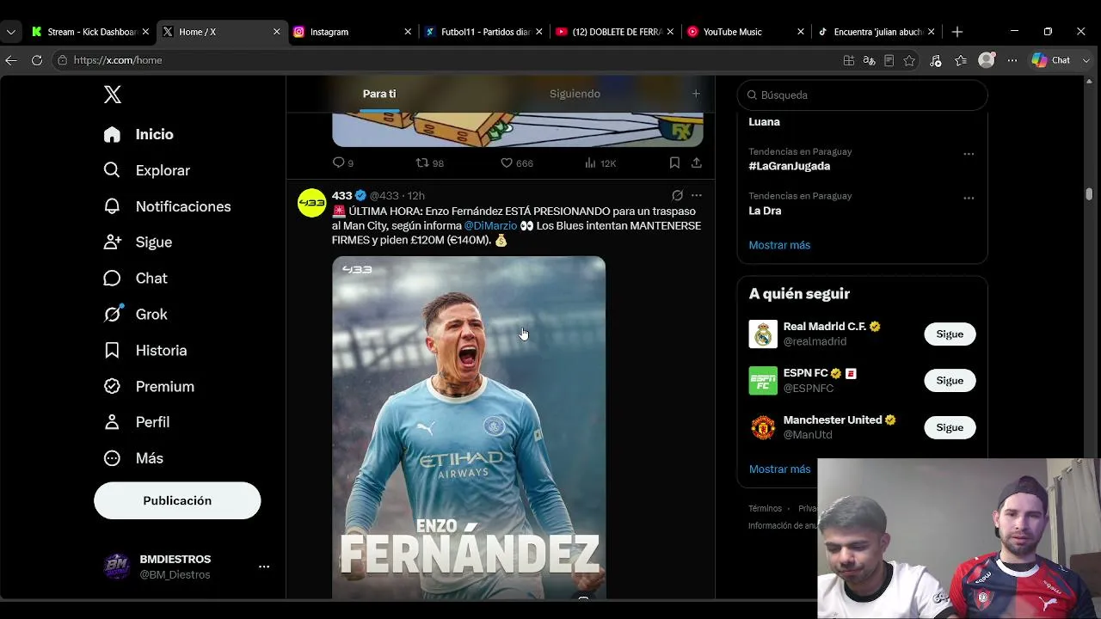Image resolution: width=1101 pixels, height=619 pixels.
Task: Open the #LaGranJugada trending topic
Action: 789,166
